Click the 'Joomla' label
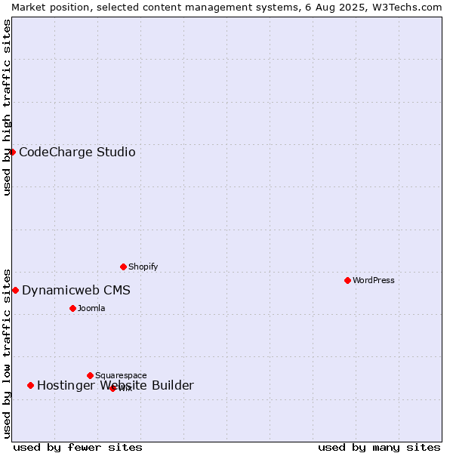The width and height of the screenshot is (453, 453). tap(91, 308)
